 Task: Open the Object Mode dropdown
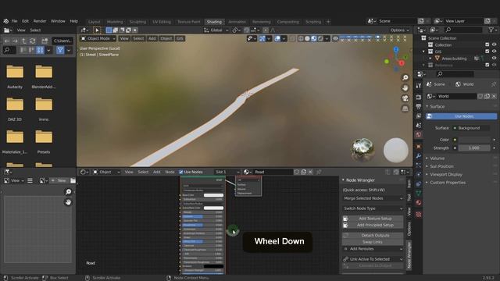pyautogui.click(x=98, y=38)
